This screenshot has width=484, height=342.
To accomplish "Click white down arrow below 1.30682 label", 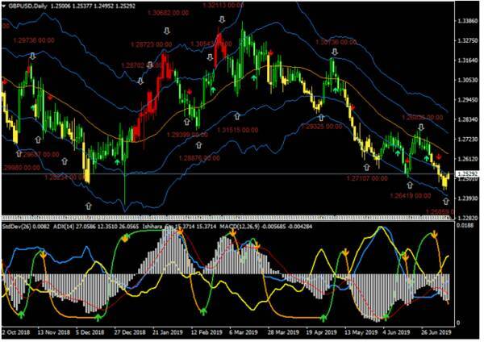I will coord(167,31).
